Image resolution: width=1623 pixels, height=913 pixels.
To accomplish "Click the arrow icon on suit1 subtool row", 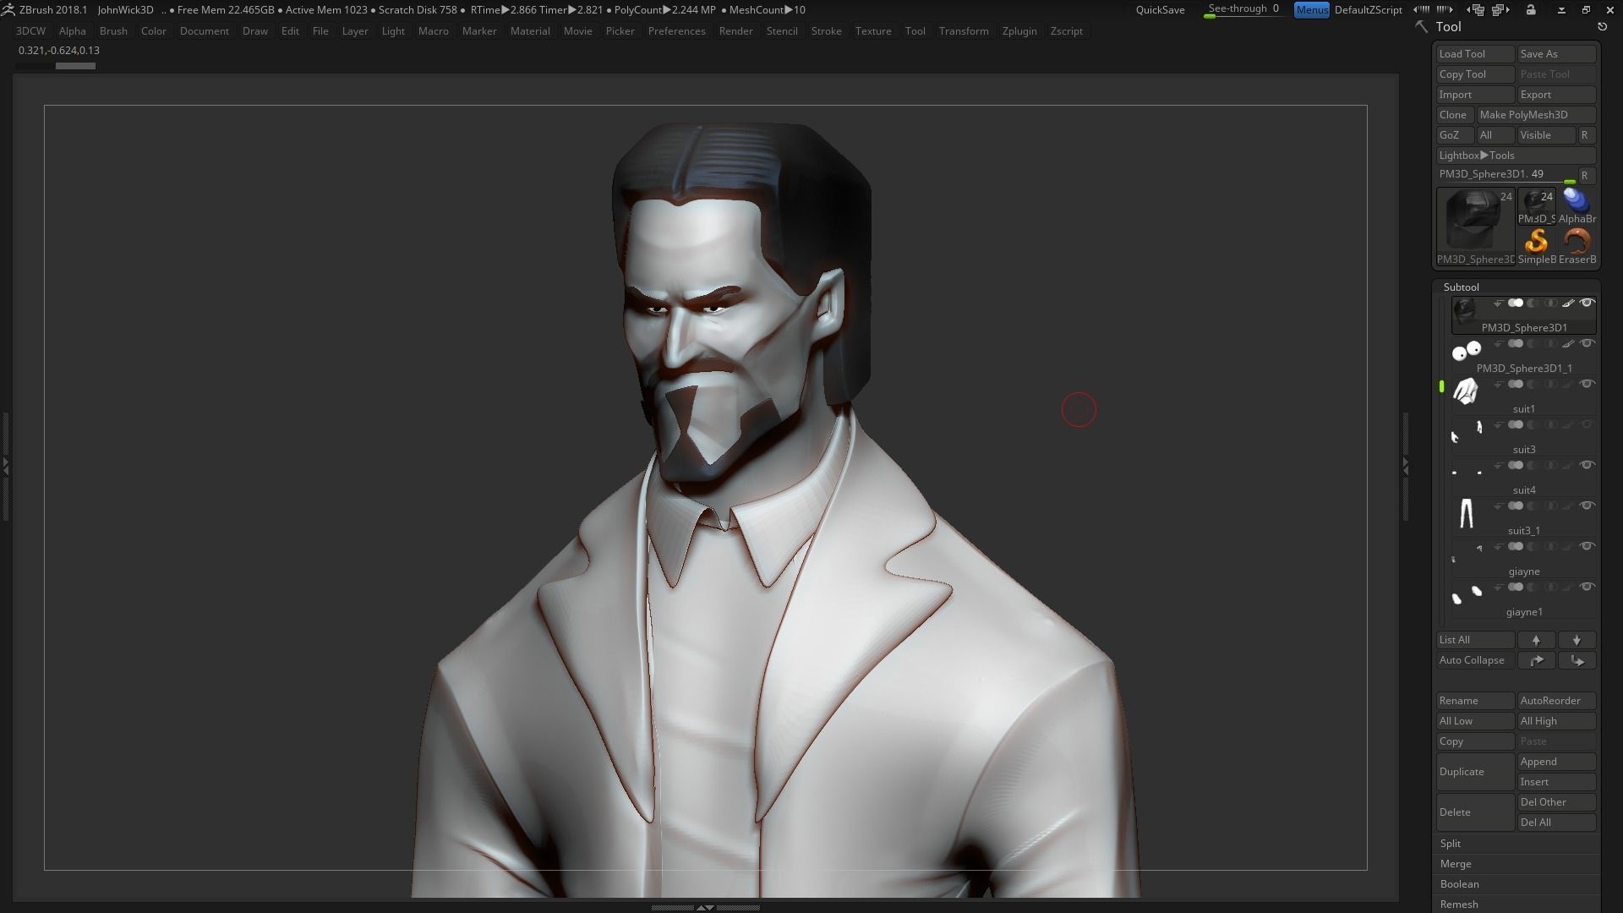I will click(1499, 385).
